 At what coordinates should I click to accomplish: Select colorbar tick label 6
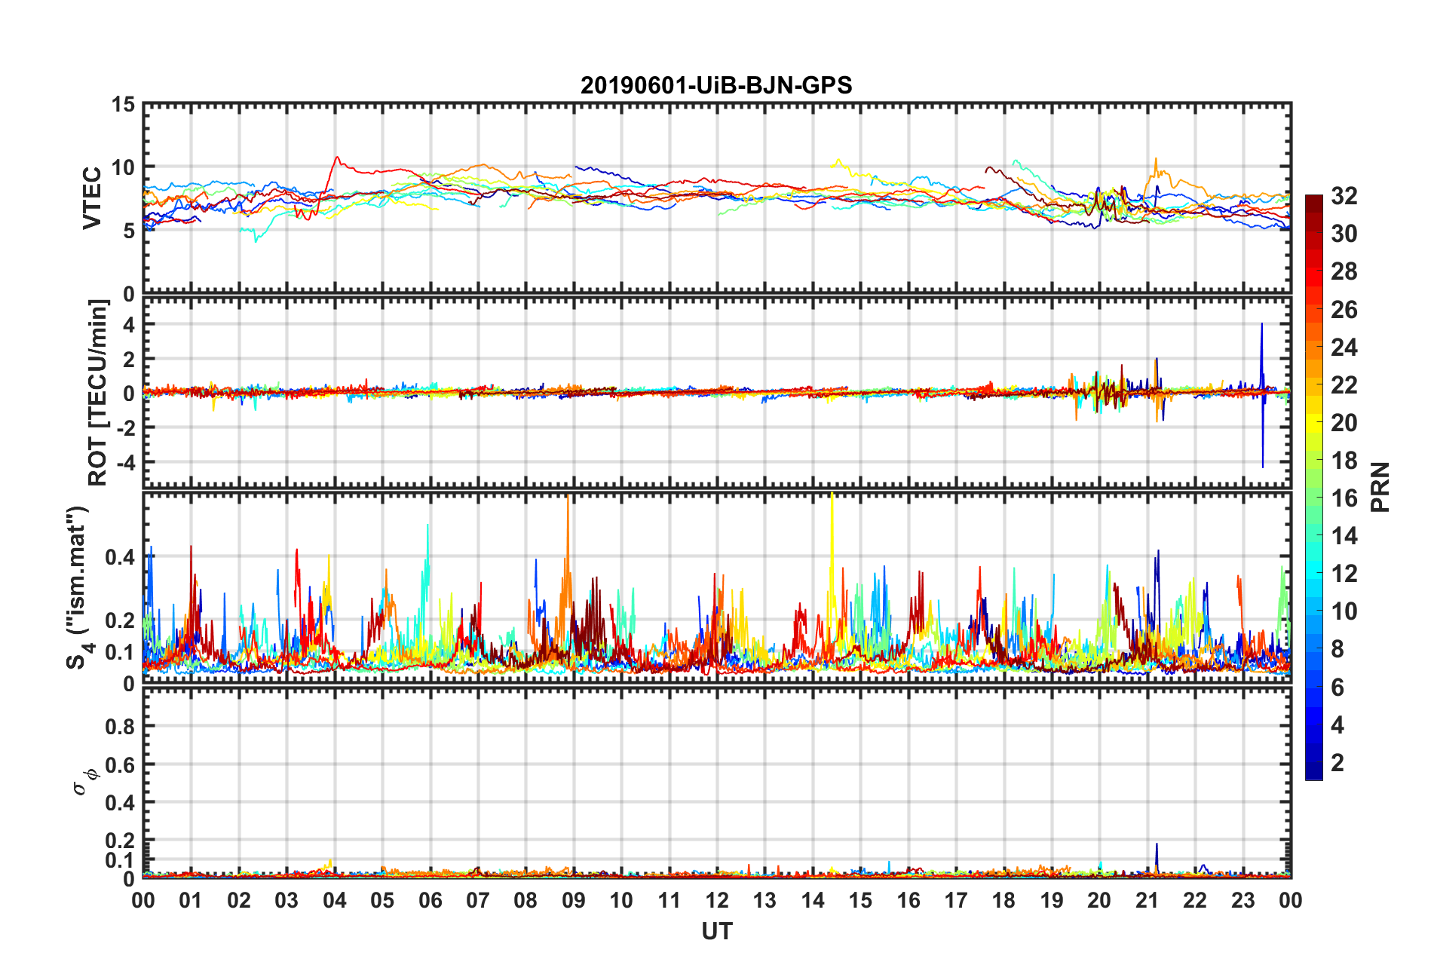[x=1337, y=687]
